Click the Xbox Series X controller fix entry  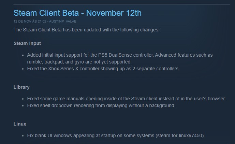coord(103,69)
